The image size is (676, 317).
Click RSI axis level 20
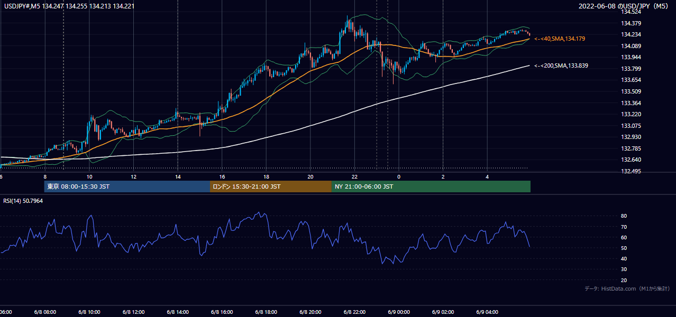click(624, 280)
